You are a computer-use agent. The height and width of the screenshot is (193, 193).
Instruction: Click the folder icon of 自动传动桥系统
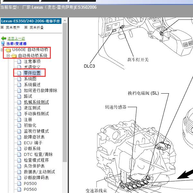(x=14, y=56)
